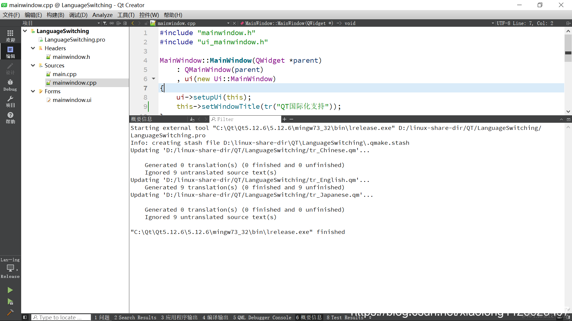Open the Help (帮助) mode in sidebar

(10, 118)
